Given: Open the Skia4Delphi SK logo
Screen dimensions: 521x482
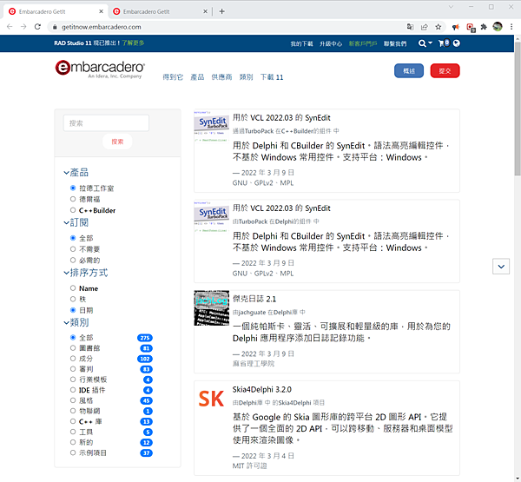Looking at the screenshot, I should 211,399.
